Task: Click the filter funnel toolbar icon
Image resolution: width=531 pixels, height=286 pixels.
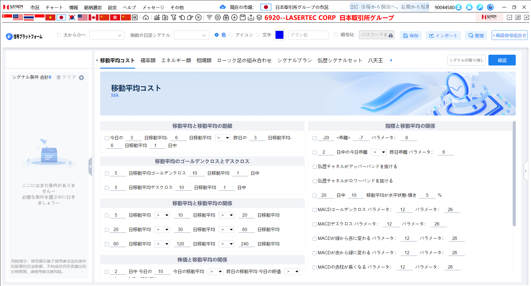Action: pyautogui.click(x=173, y=18)
